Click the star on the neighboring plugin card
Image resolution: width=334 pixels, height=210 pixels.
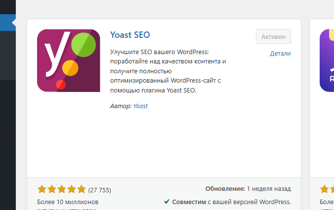point(326,189)
